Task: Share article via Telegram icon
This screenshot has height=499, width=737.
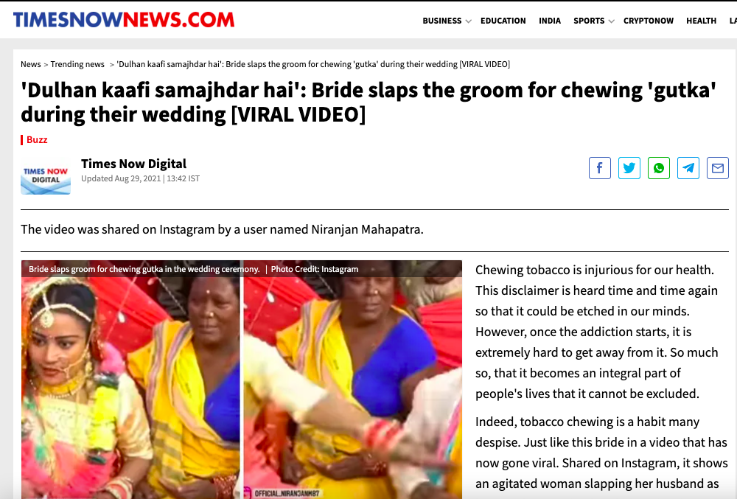Action: (x=688, y=168)
